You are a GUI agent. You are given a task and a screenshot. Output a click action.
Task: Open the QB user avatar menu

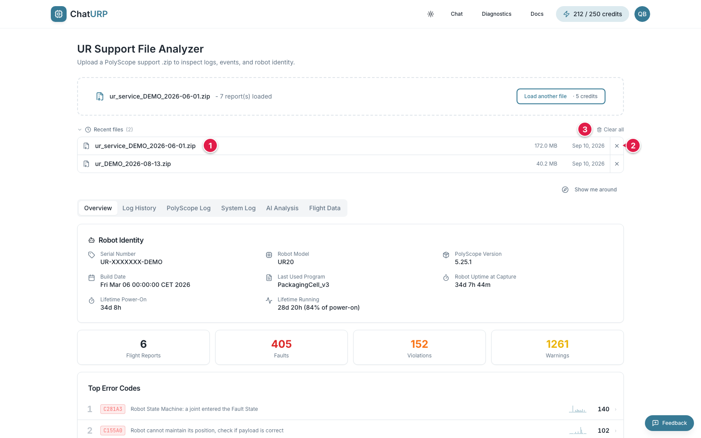[x=642, y=14]
